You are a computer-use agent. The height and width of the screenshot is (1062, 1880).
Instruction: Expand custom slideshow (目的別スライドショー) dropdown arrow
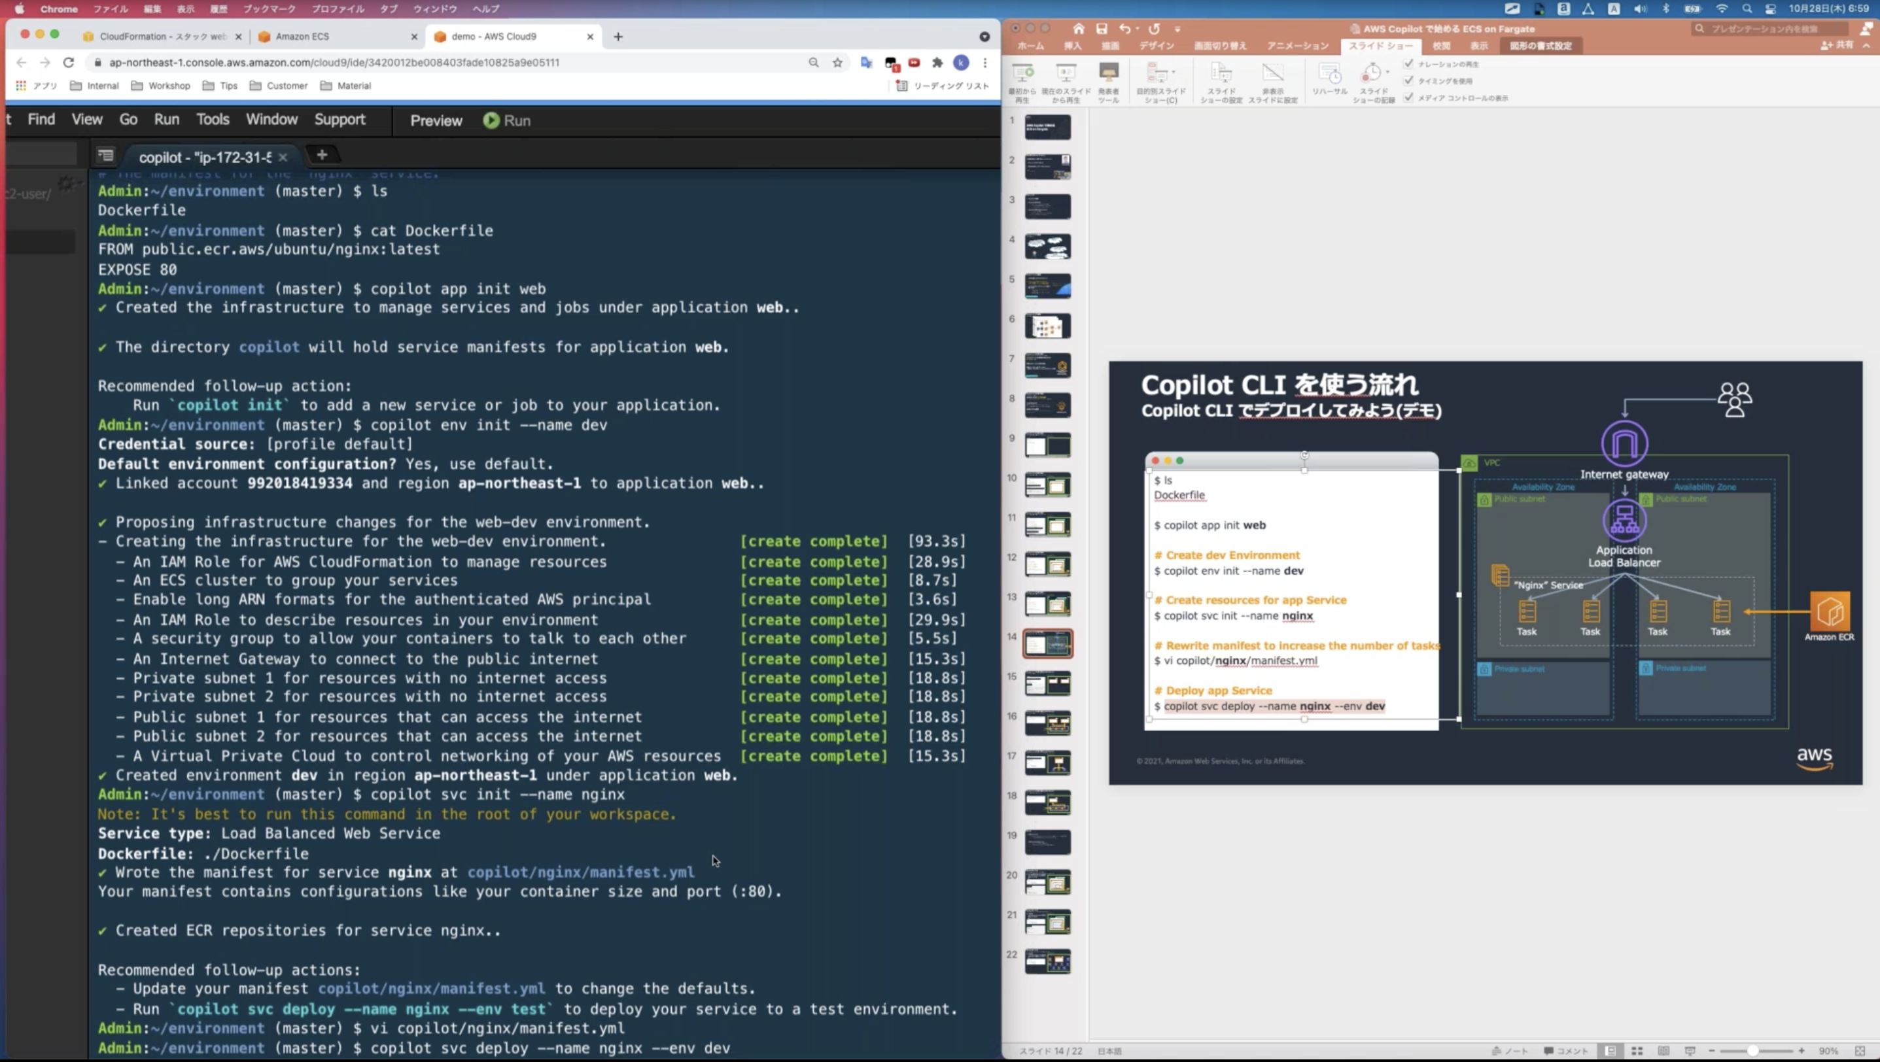tap(1173, 72)
